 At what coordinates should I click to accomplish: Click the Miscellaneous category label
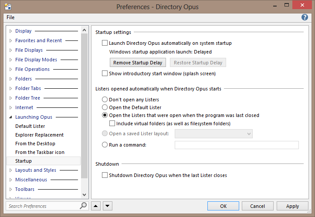[31, 180]
